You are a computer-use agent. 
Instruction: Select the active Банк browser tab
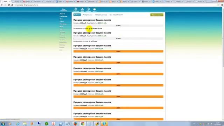coord(6,1)
